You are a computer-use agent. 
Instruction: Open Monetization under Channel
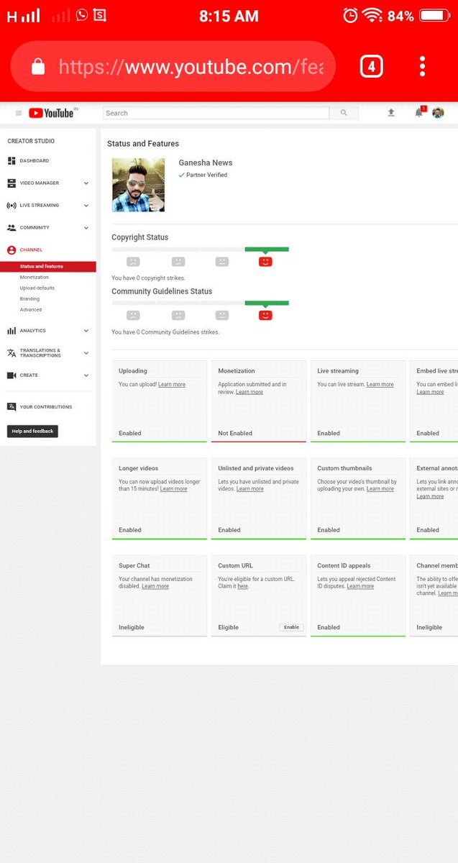coord(35,278)
